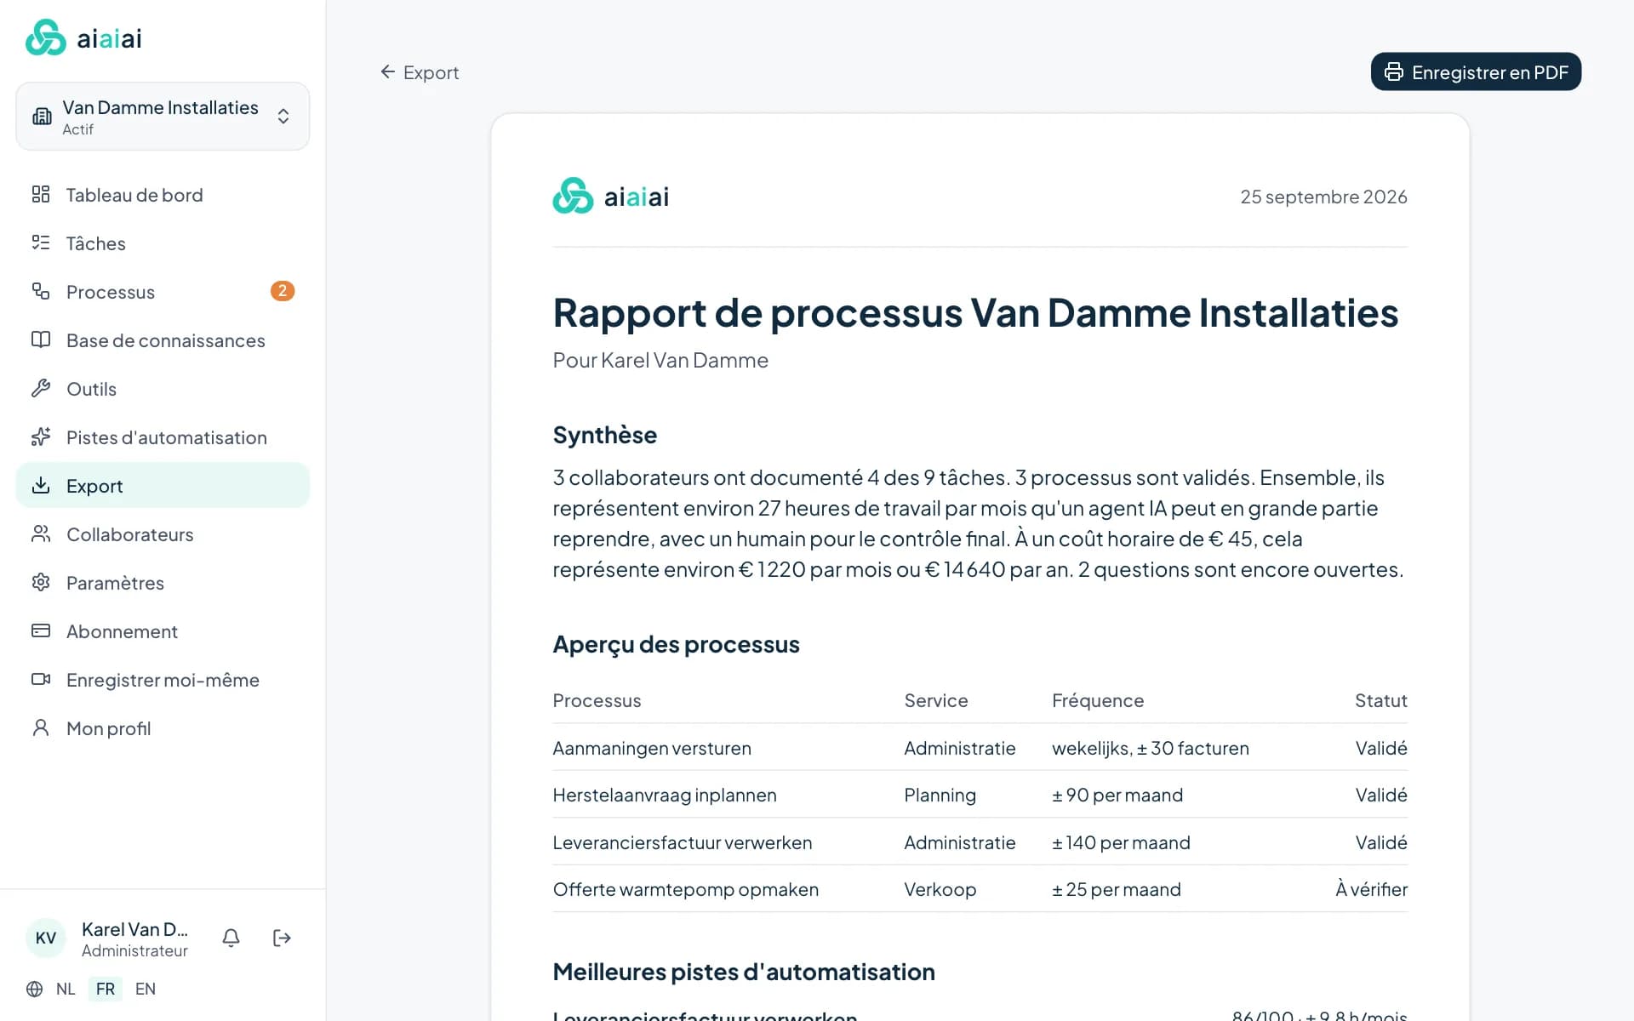
Task: Switch the language to EN
Action: [x=146, y=989]
